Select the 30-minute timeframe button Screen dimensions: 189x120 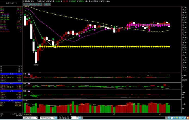tap(37, 4)
